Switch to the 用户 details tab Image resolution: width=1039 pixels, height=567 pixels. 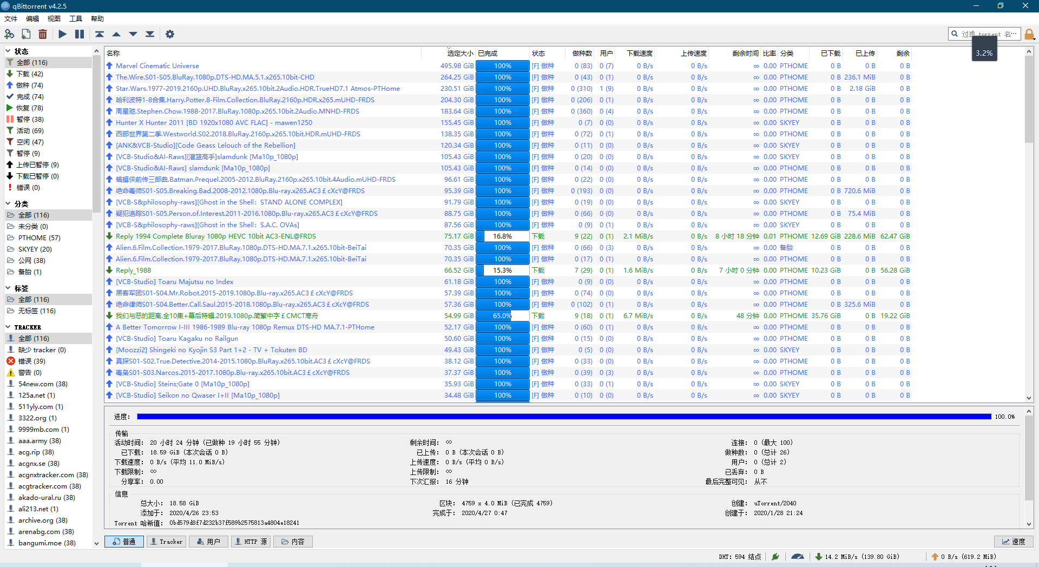point(208,542)
